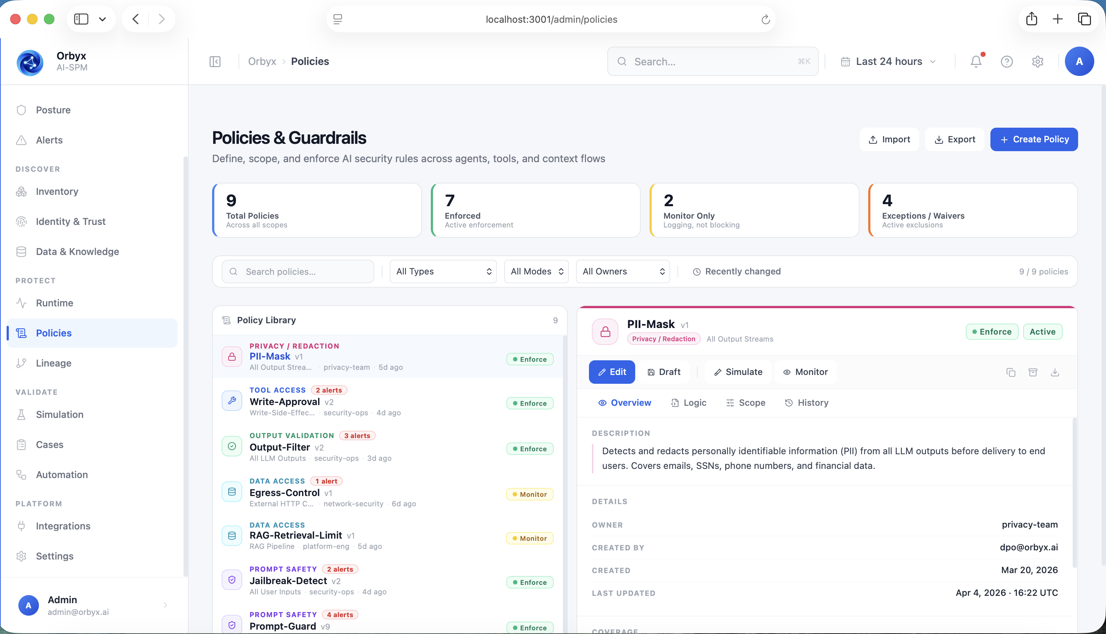Image resolution: width=1106 pixels, height=634 pixels.
Task: Click the policy list scrollbar
Action: coord(565,436)
